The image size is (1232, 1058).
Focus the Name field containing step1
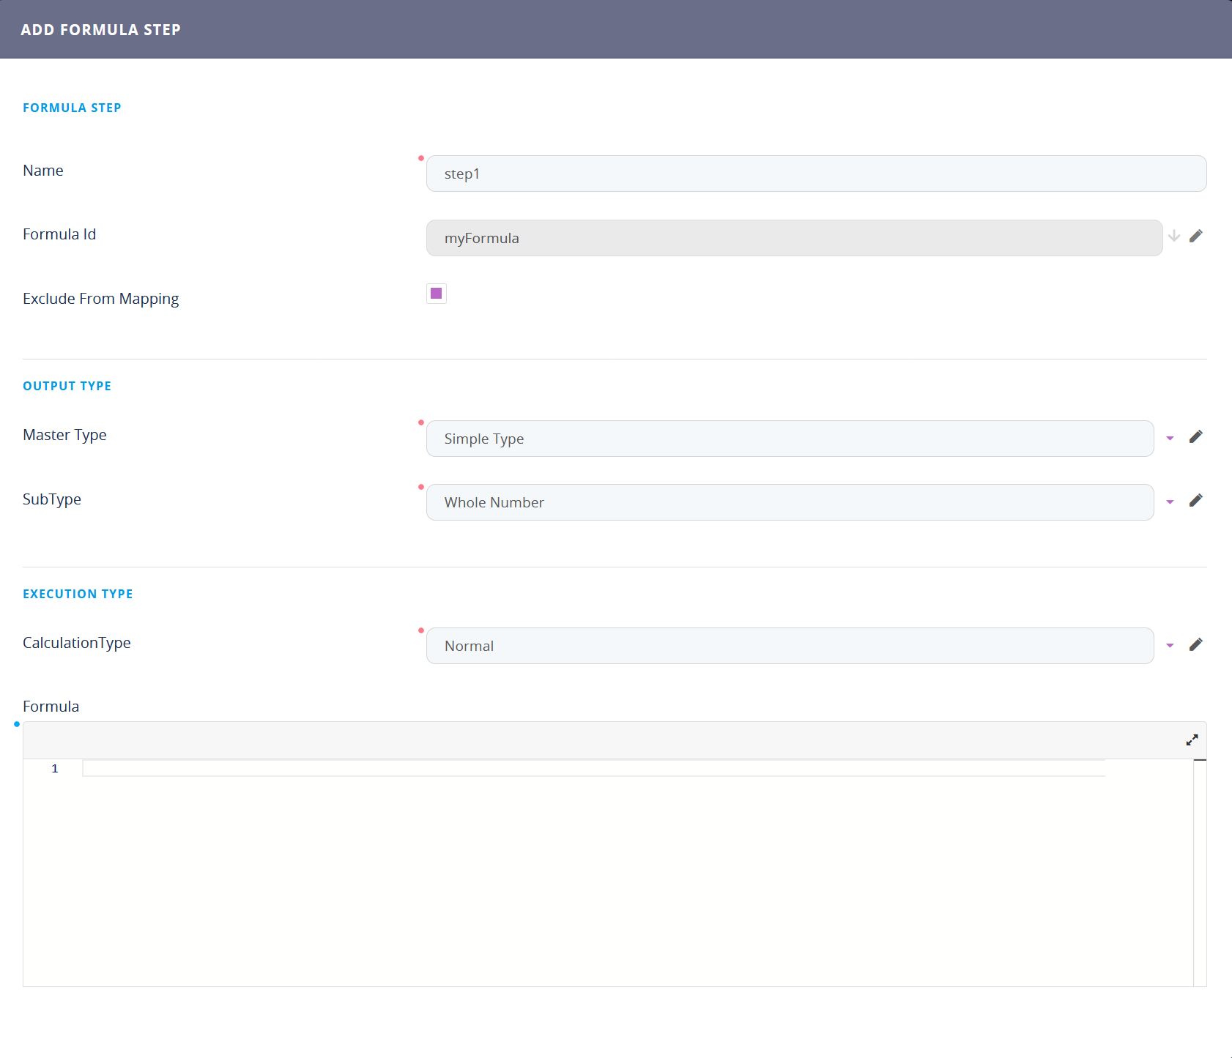click(x=816, y=174)
